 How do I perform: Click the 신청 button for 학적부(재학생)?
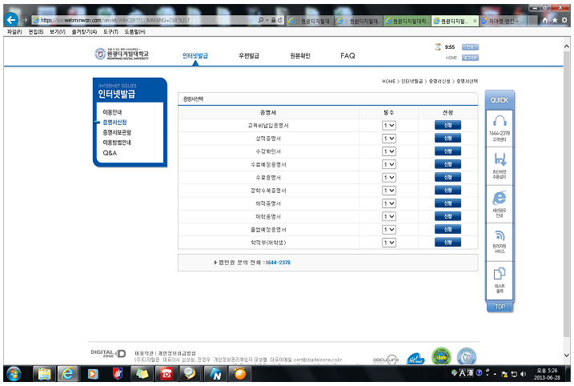448,242
